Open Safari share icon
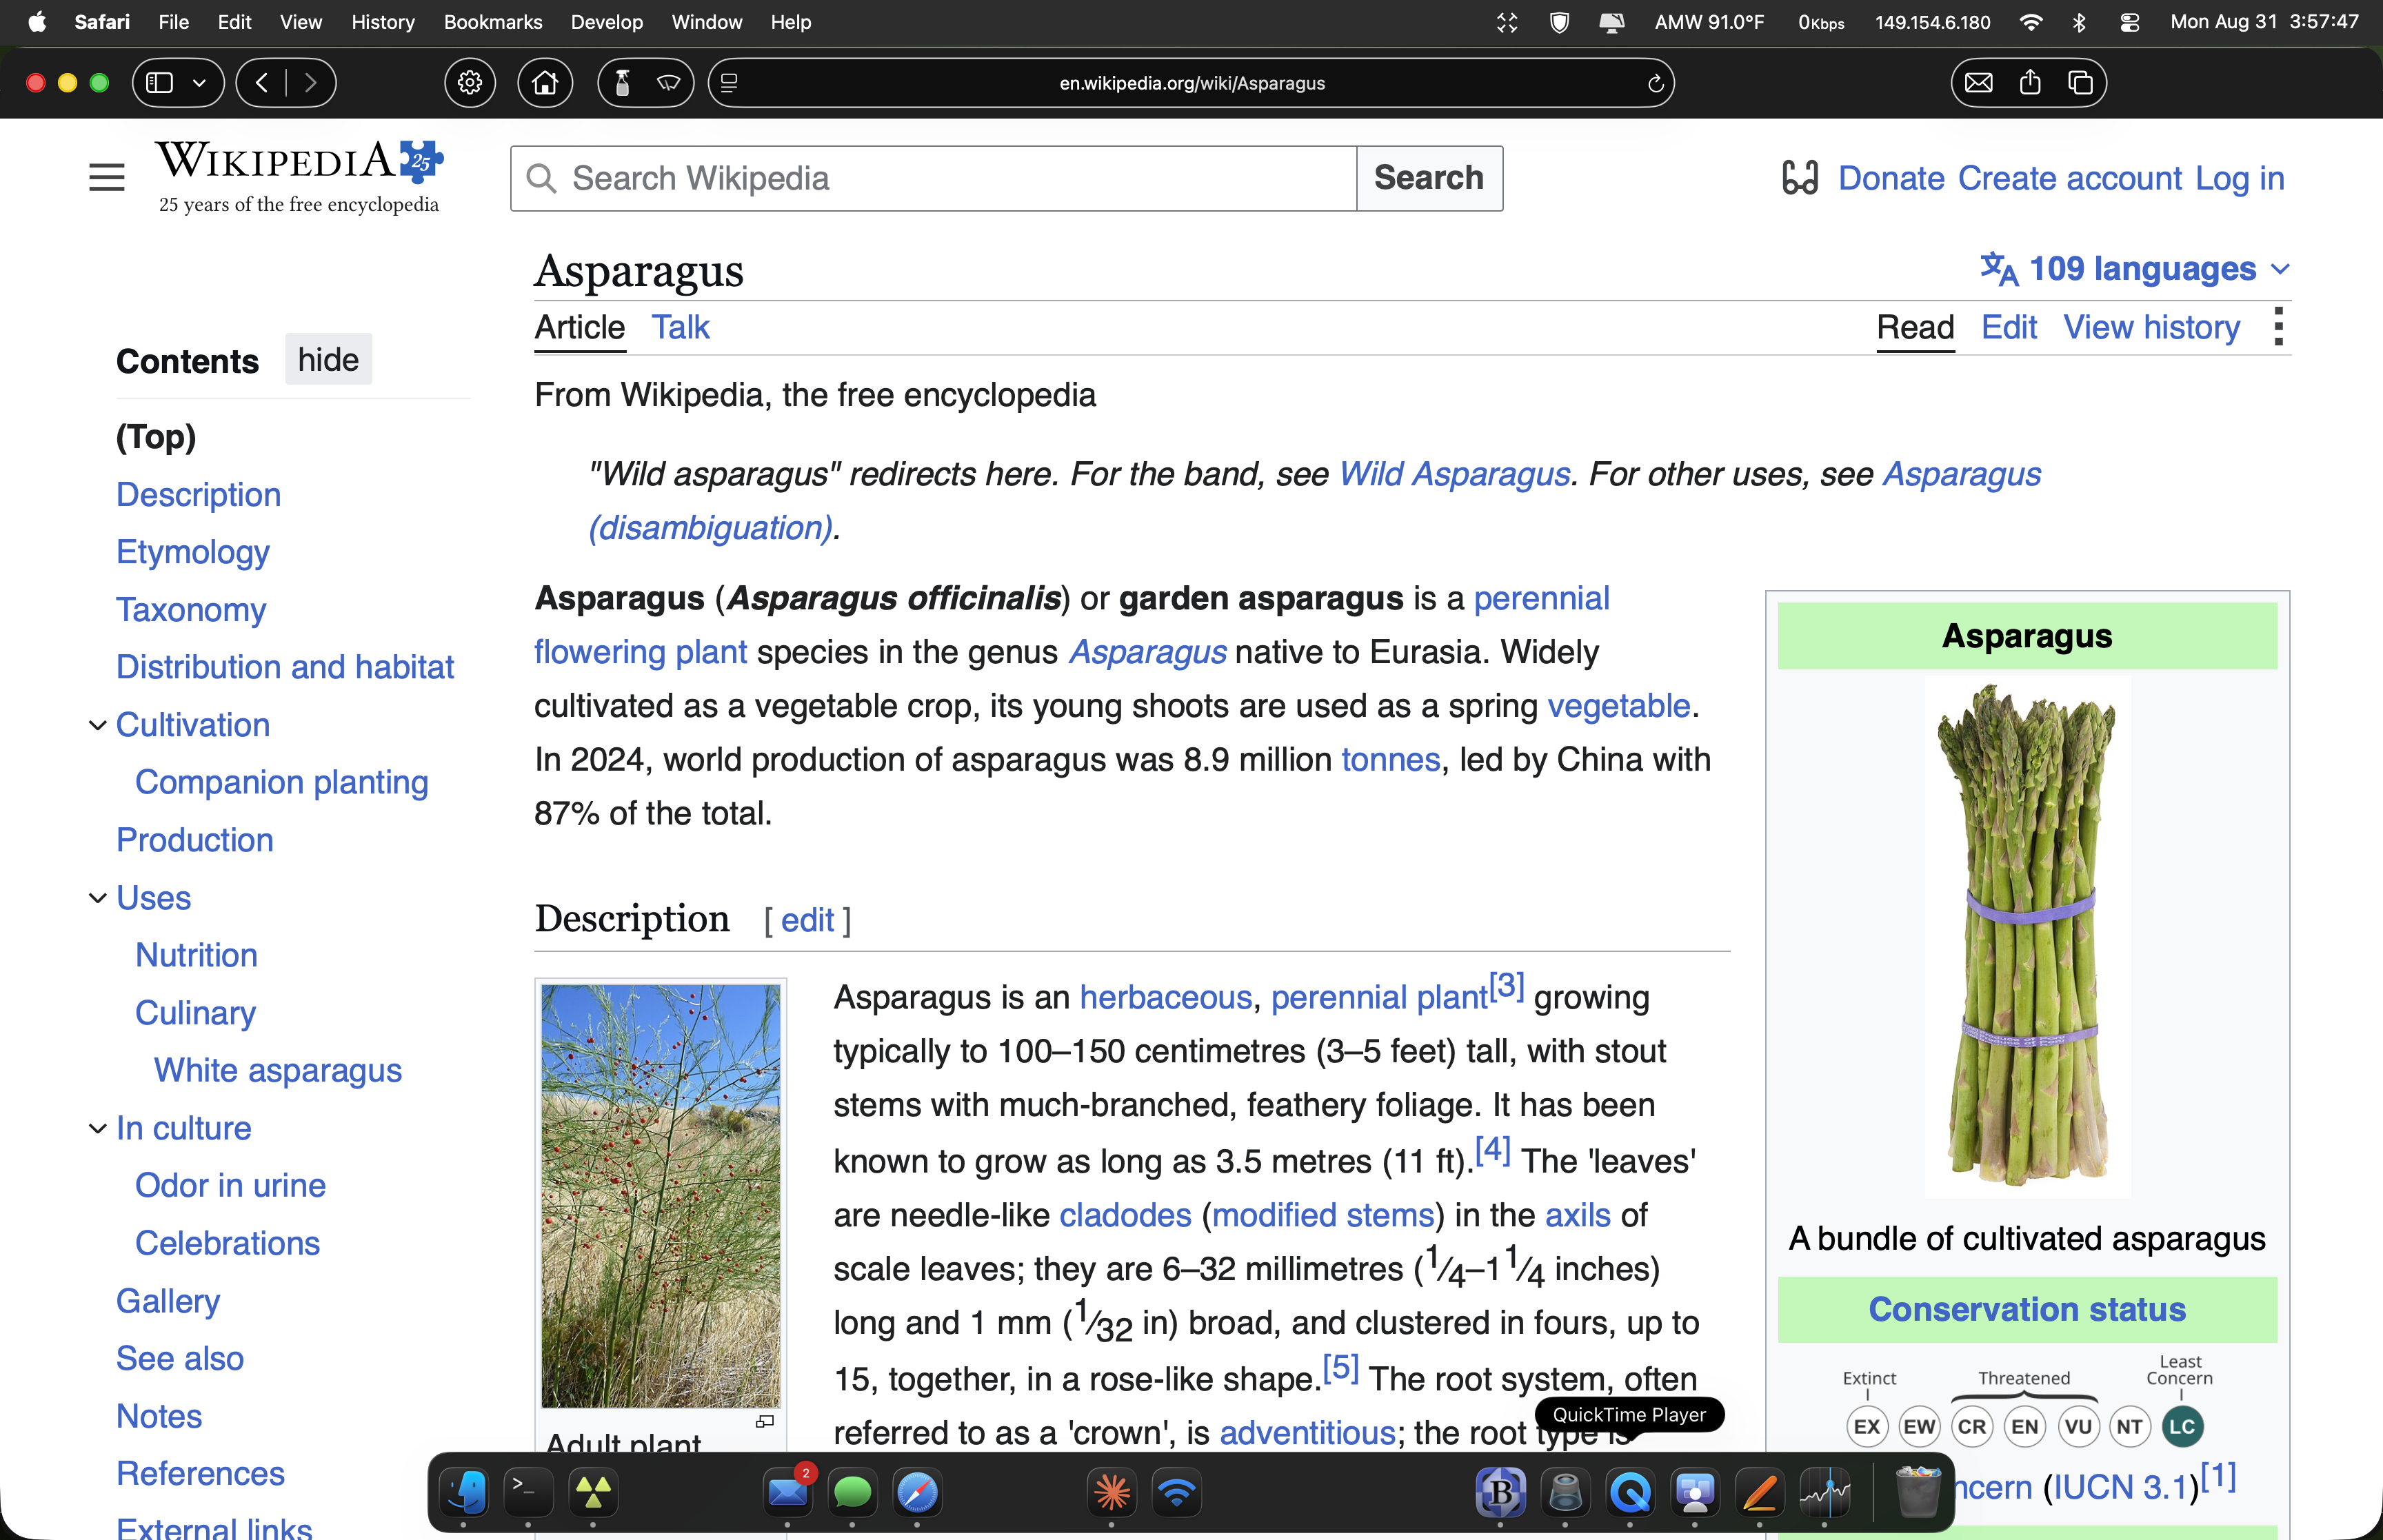2383x1540 pixels. click(x=2029, y=83)
